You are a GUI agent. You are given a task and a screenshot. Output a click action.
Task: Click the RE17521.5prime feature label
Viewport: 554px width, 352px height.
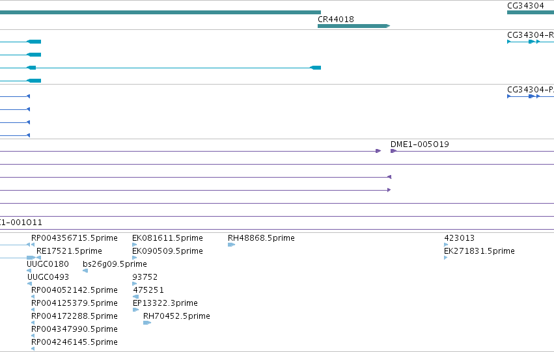click(x=69, y=251)
